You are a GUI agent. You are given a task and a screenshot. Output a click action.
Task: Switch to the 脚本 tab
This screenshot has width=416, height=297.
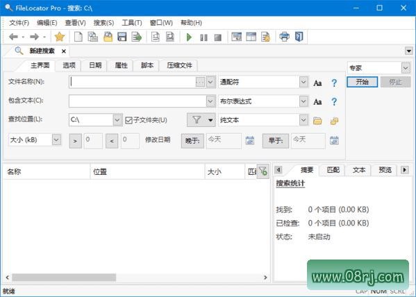point(147,65)
